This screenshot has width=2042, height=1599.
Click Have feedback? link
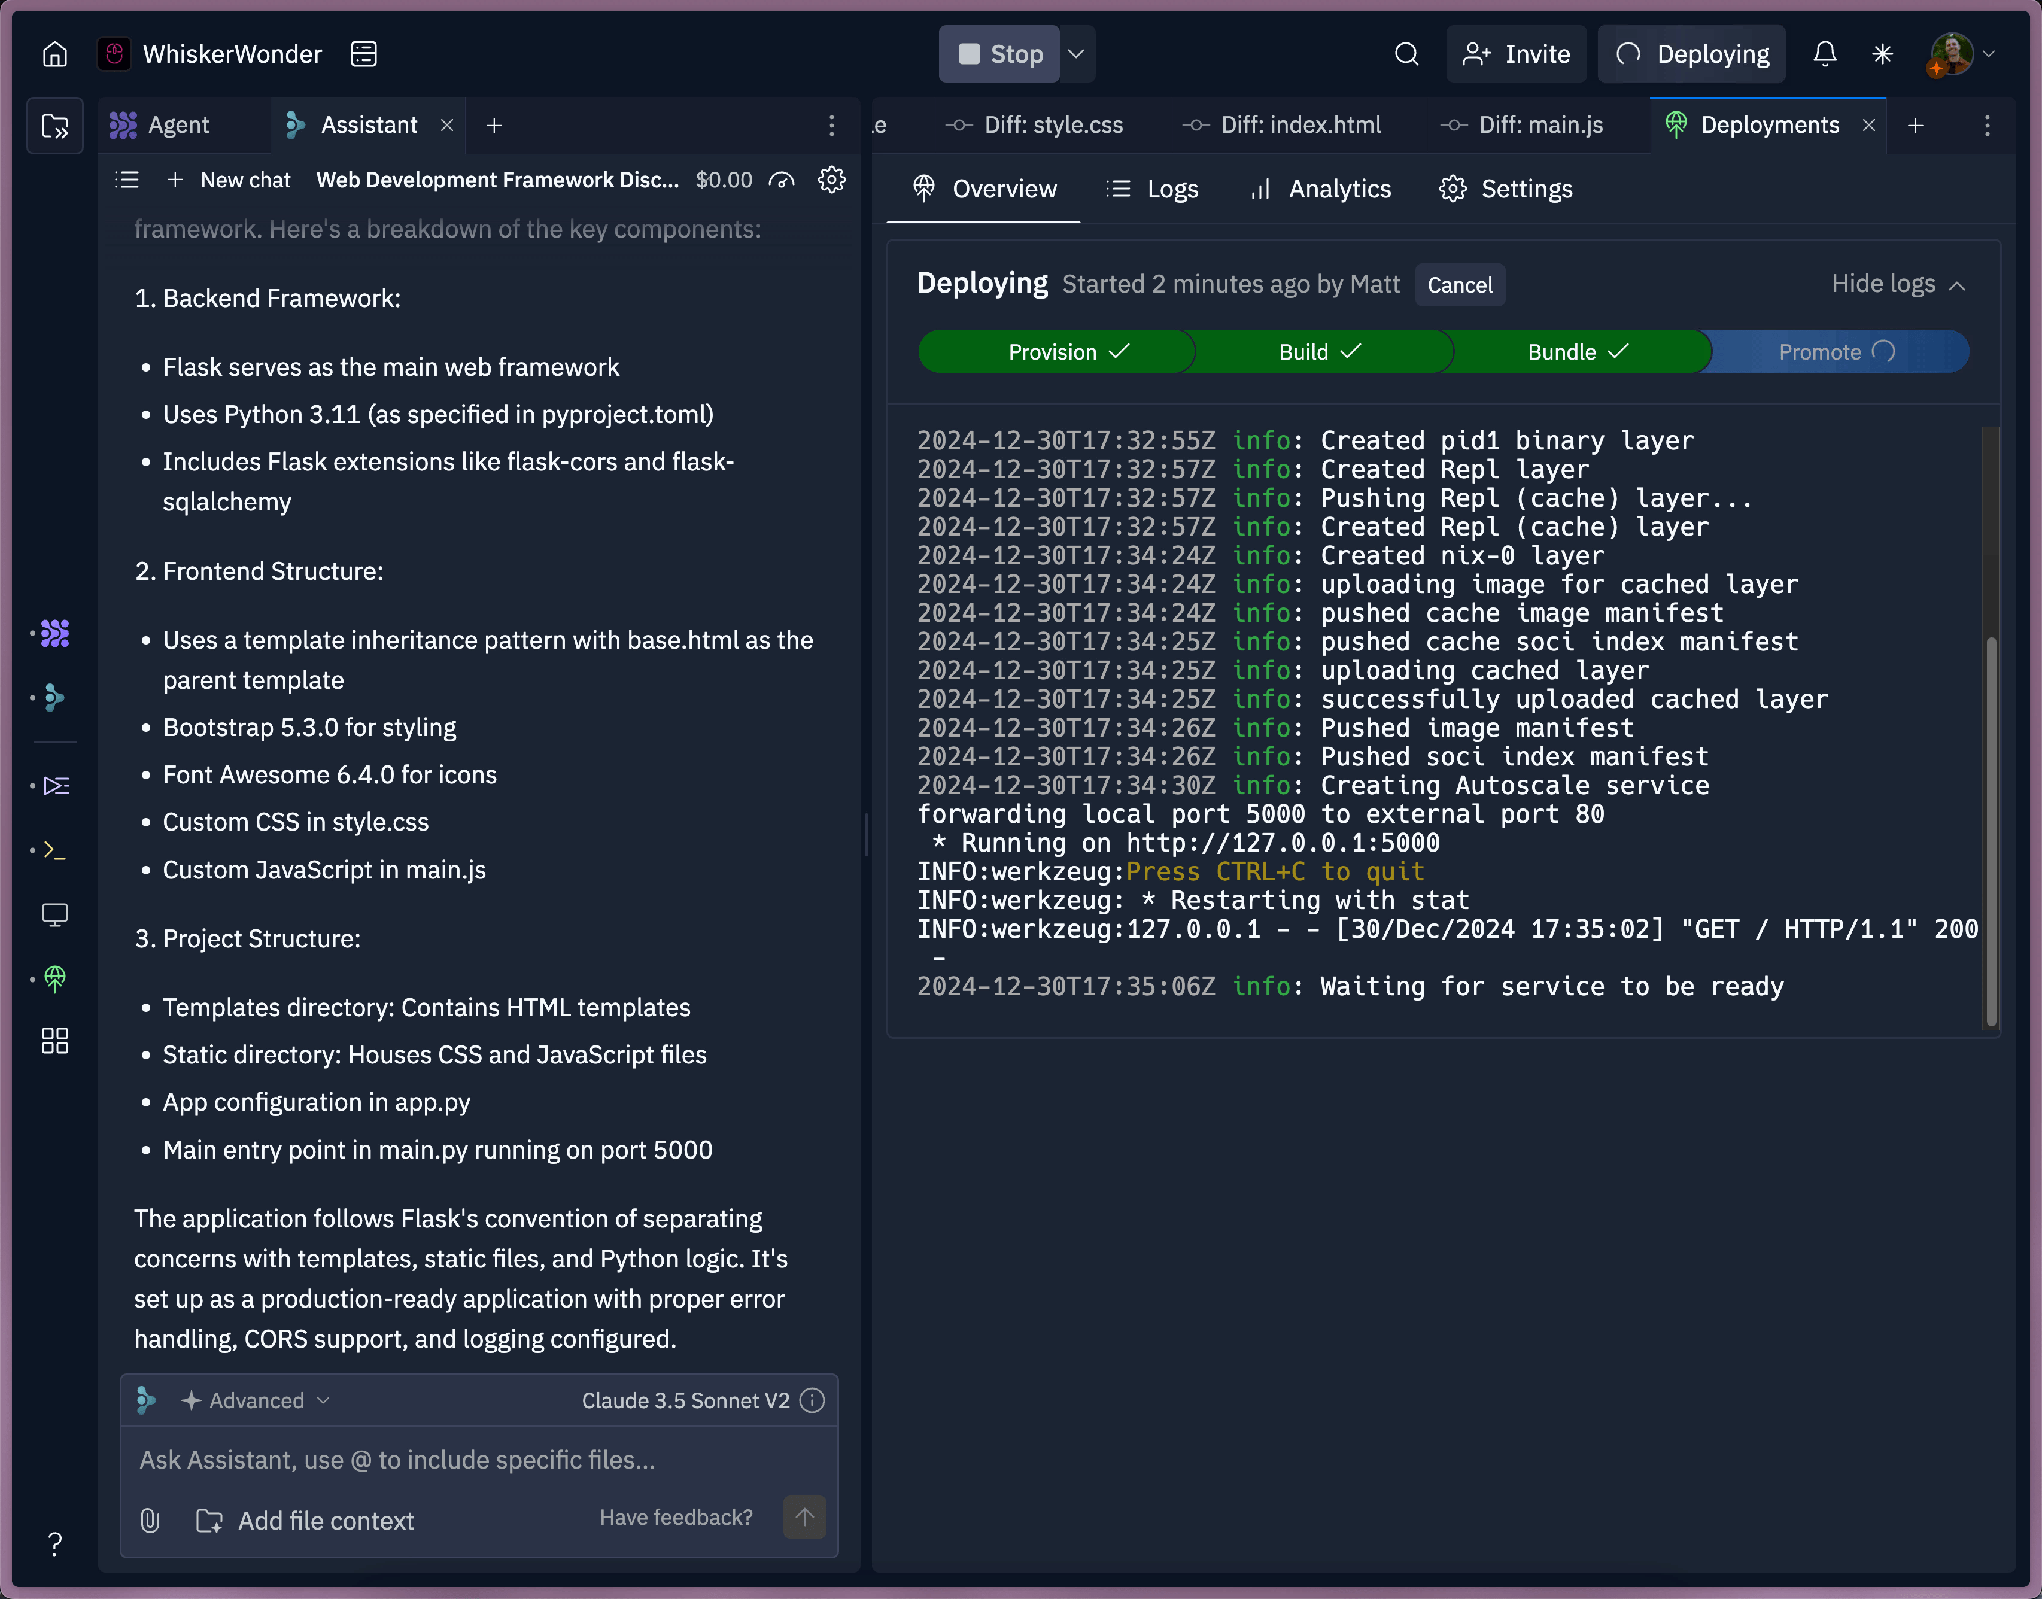(676, 1516)
